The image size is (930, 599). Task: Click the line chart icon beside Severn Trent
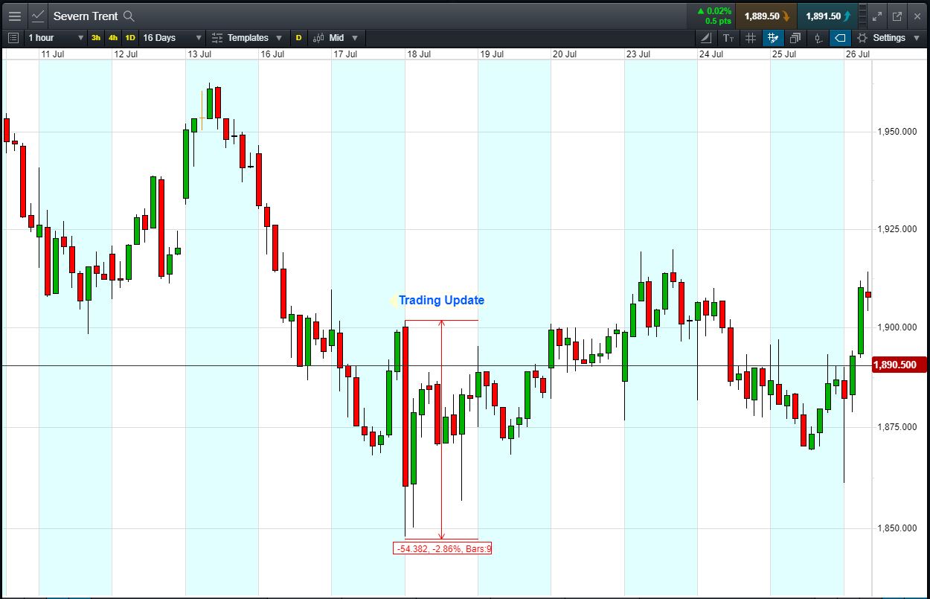point(38,16)
